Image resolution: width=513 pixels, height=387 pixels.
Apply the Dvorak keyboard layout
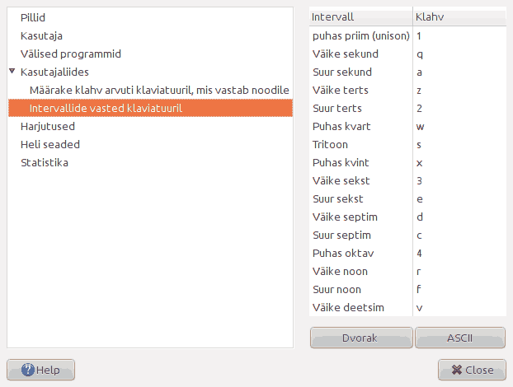[361, 338]
